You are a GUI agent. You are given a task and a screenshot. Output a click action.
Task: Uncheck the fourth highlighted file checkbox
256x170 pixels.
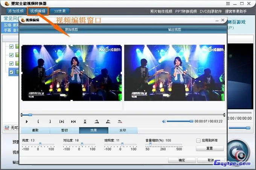(x=11, y=72)
